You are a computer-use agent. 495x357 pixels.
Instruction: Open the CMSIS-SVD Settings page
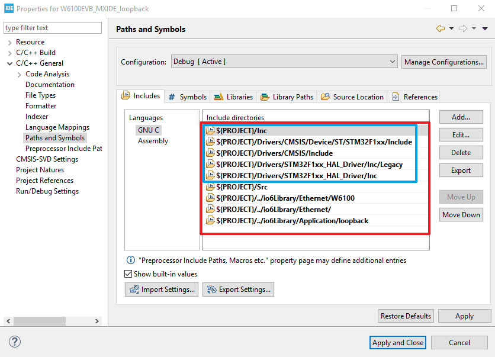tap(47, 159)
